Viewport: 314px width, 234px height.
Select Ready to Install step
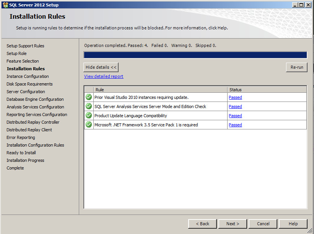(21, 153)
